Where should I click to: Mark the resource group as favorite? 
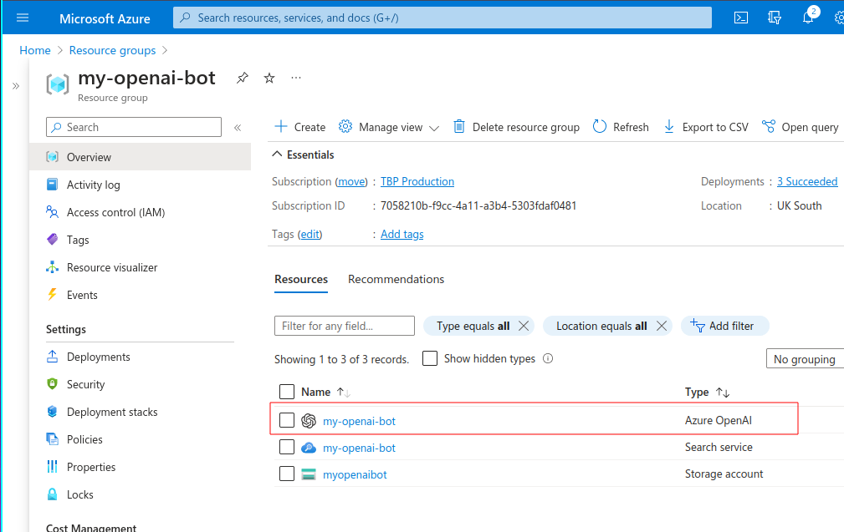pyautogui.click(x=269, y=78)
